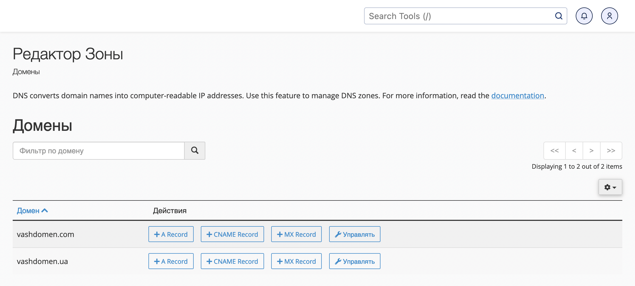Click the Редактор Зоны page title

pyautogui.click(x=68, y=54)
